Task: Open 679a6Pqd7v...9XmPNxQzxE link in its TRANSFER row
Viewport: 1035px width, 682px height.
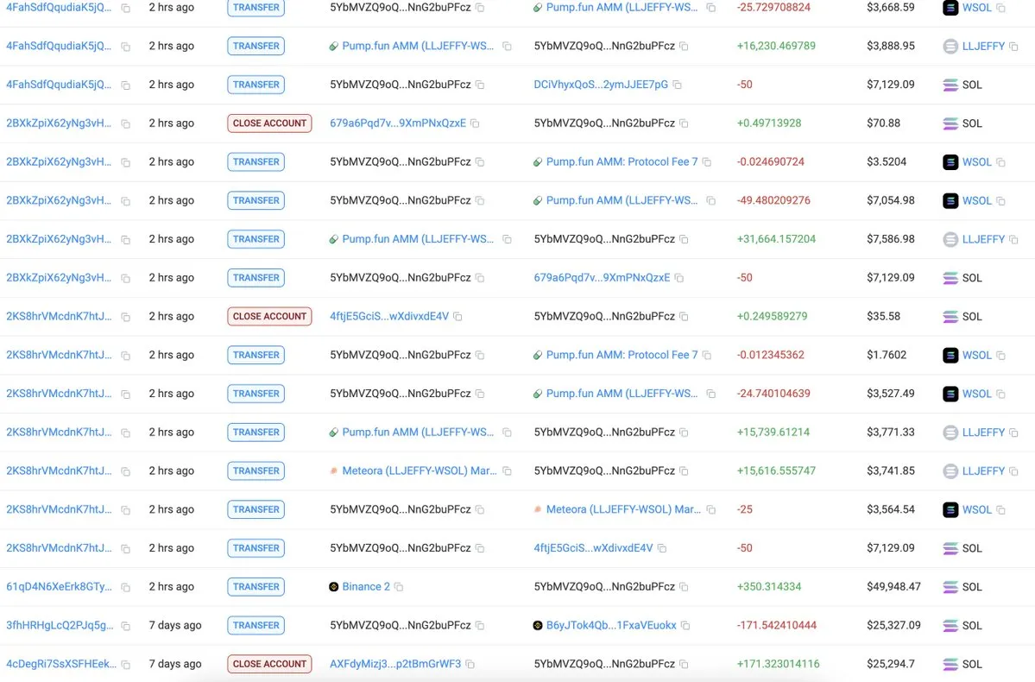Action: coord(602,277)
